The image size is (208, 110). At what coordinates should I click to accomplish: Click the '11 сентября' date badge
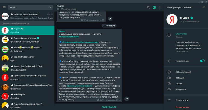coord(109,26)
